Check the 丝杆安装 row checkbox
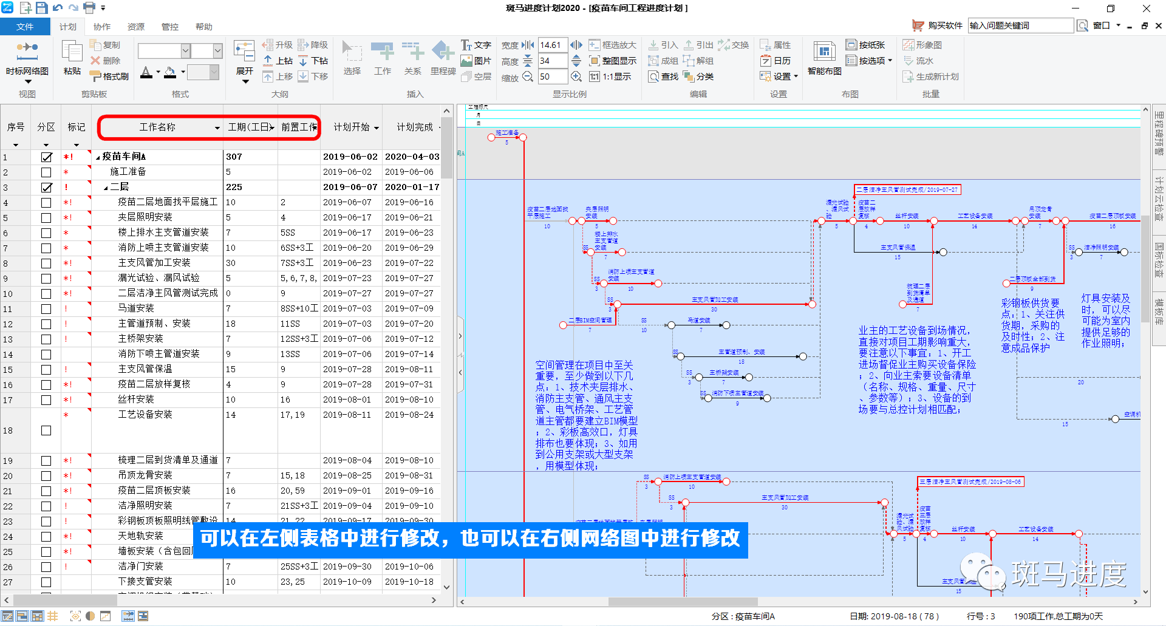Screen dimensions: 1166x626 tap(46, 400)
